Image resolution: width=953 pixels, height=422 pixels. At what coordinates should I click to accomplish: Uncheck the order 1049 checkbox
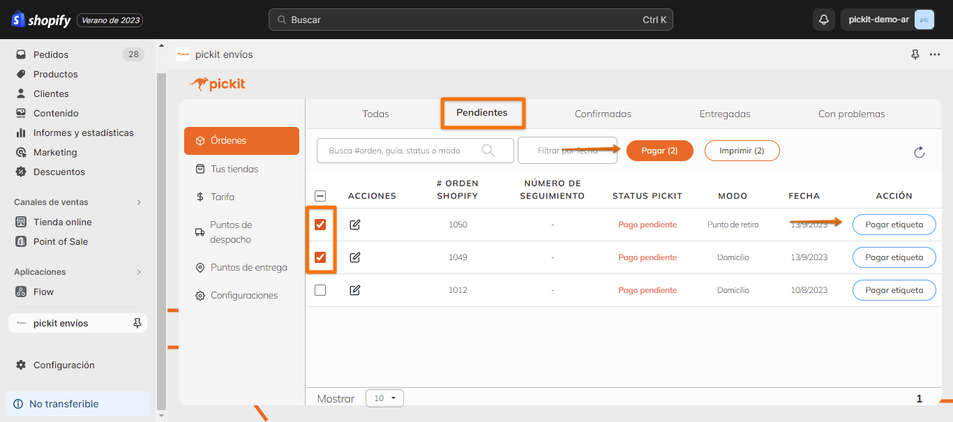(320, 257)
